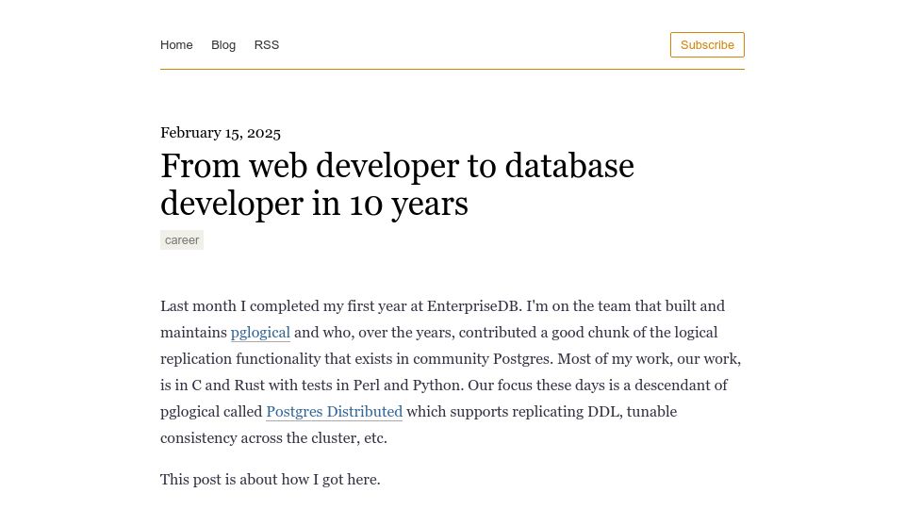Click the word EnterpriseDB in the paragraph
This screenshot has width=905, height=509.
(x=474, y=305)
